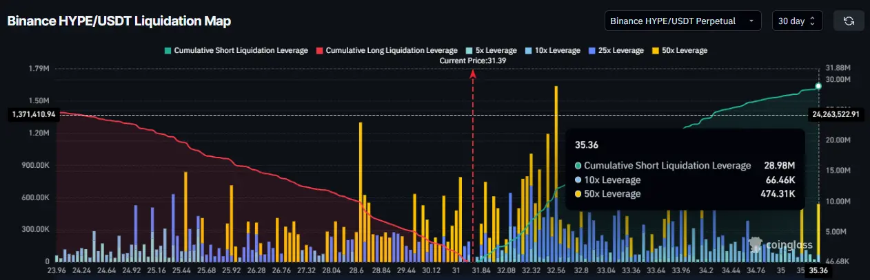
Task: Click the 28.98M value in tooltip
Action: coord(780,166)
